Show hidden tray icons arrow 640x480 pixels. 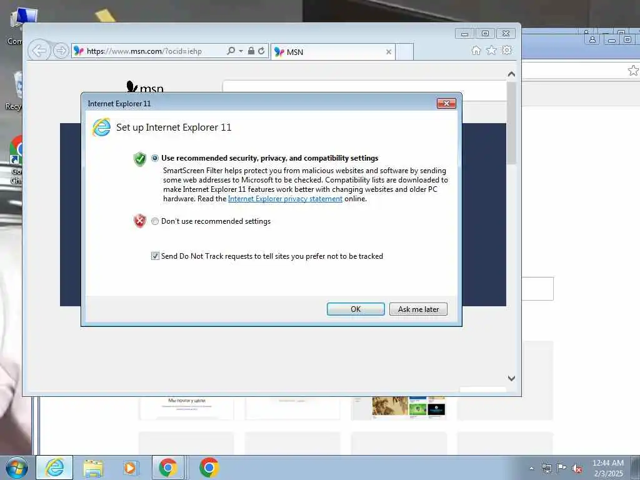point(531,468)
